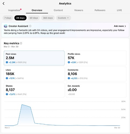Tap the Creator Assistant robot icon
This screenshot has width=130, height=134.
click(6, 26)
